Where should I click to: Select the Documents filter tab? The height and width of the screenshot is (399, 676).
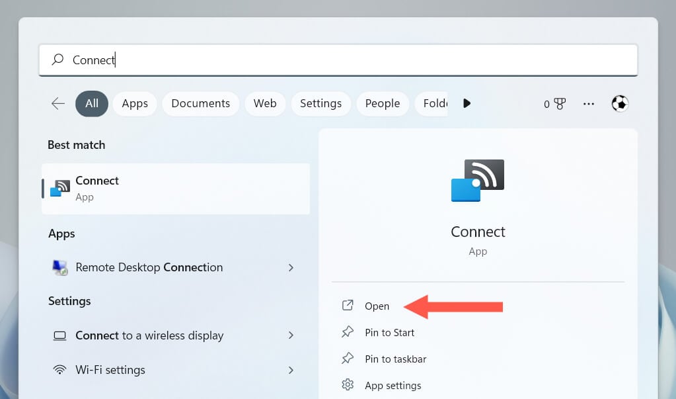pyautogui.click(x=200, y=103)
